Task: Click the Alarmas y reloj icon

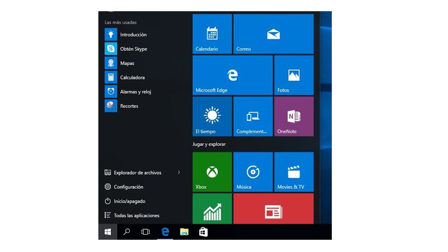Action: [111, 92]
